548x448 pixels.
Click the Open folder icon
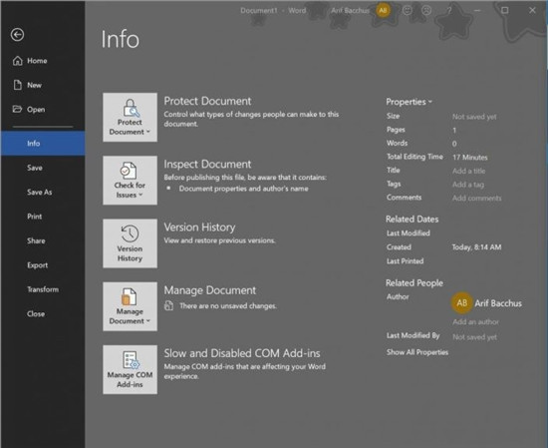coord(17,109)
